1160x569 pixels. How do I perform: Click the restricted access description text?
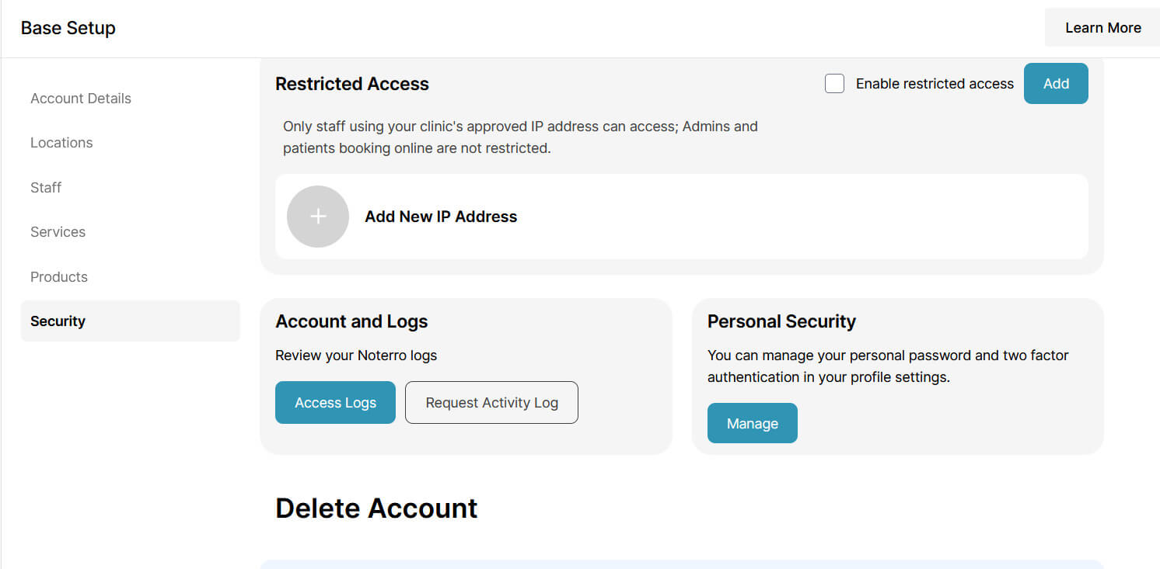pos(519,137)
